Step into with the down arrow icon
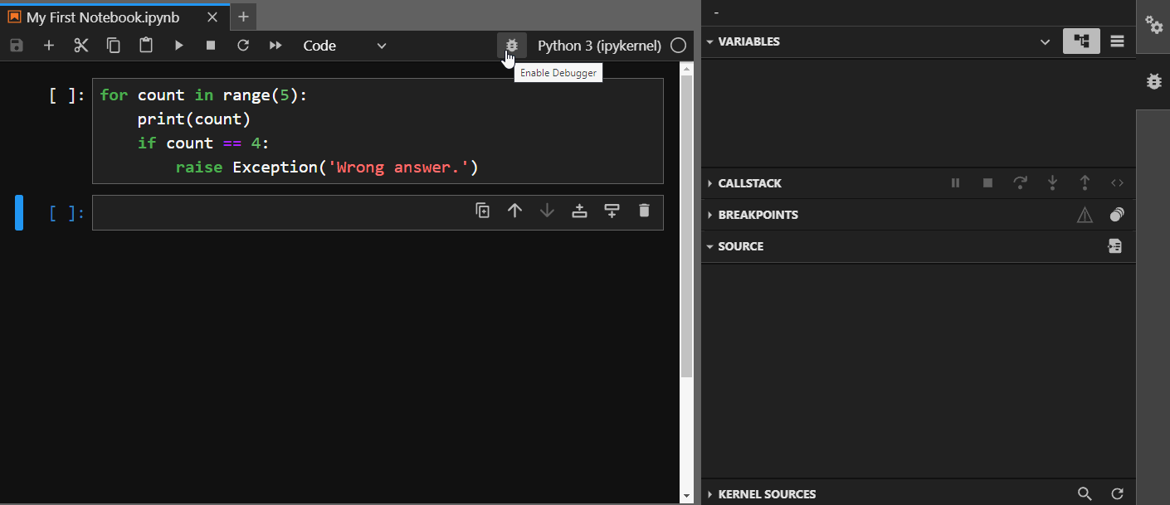1170x505 pixels. tap(1052, 183)
